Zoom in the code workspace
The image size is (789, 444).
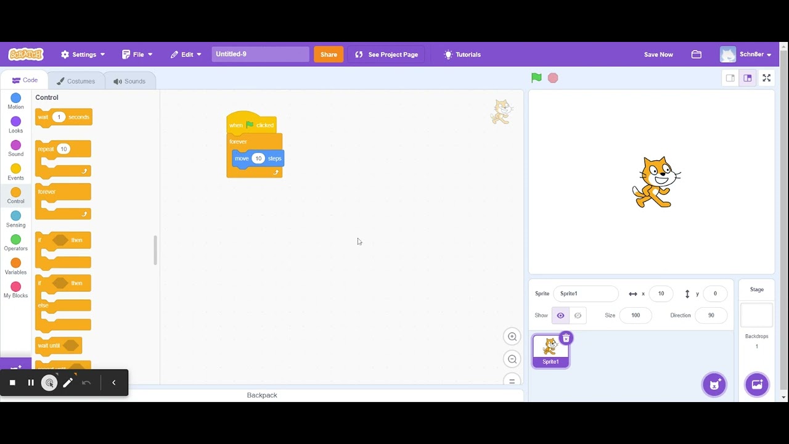[x=512, y=337]
